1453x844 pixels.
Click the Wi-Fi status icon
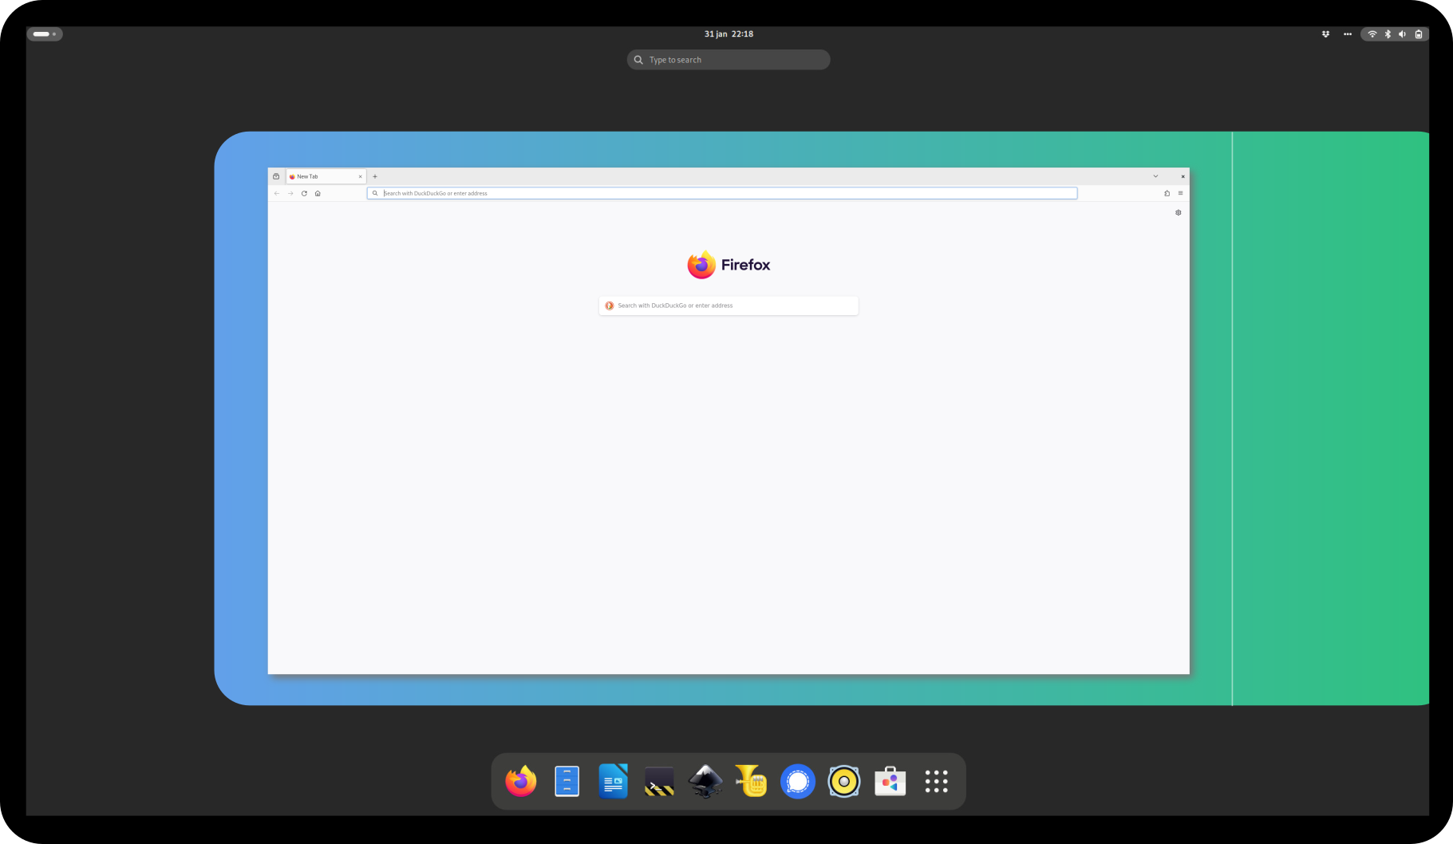coord(1372,34)
